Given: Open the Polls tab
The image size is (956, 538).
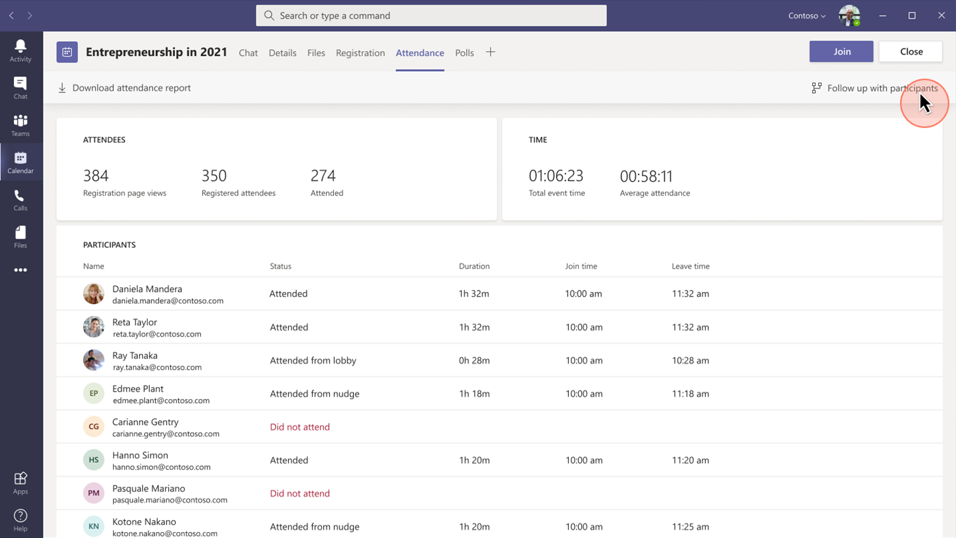Looking at the screenshot, I should 464,53.
